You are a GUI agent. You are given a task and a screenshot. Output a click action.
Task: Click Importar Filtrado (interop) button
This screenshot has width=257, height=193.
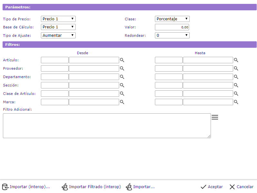91,187
